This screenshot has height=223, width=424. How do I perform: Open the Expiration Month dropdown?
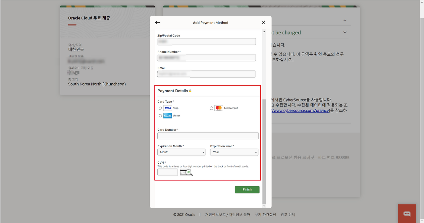click(x=182, y=152)
